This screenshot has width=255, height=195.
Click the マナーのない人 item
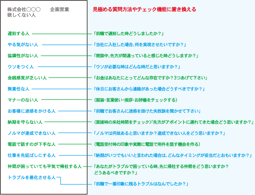tap(23, 100)
